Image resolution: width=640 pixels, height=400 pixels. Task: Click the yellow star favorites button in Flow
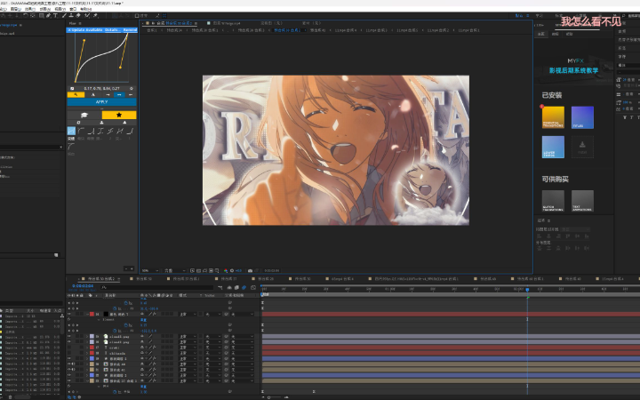tap(119, 115)
